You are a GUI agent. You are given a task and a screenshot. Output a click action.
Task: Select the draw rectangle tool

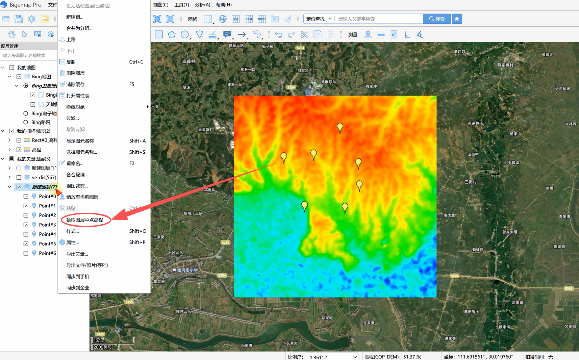coord(159,34)
